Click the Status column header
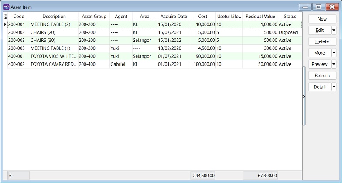 (x=290, y=17)
